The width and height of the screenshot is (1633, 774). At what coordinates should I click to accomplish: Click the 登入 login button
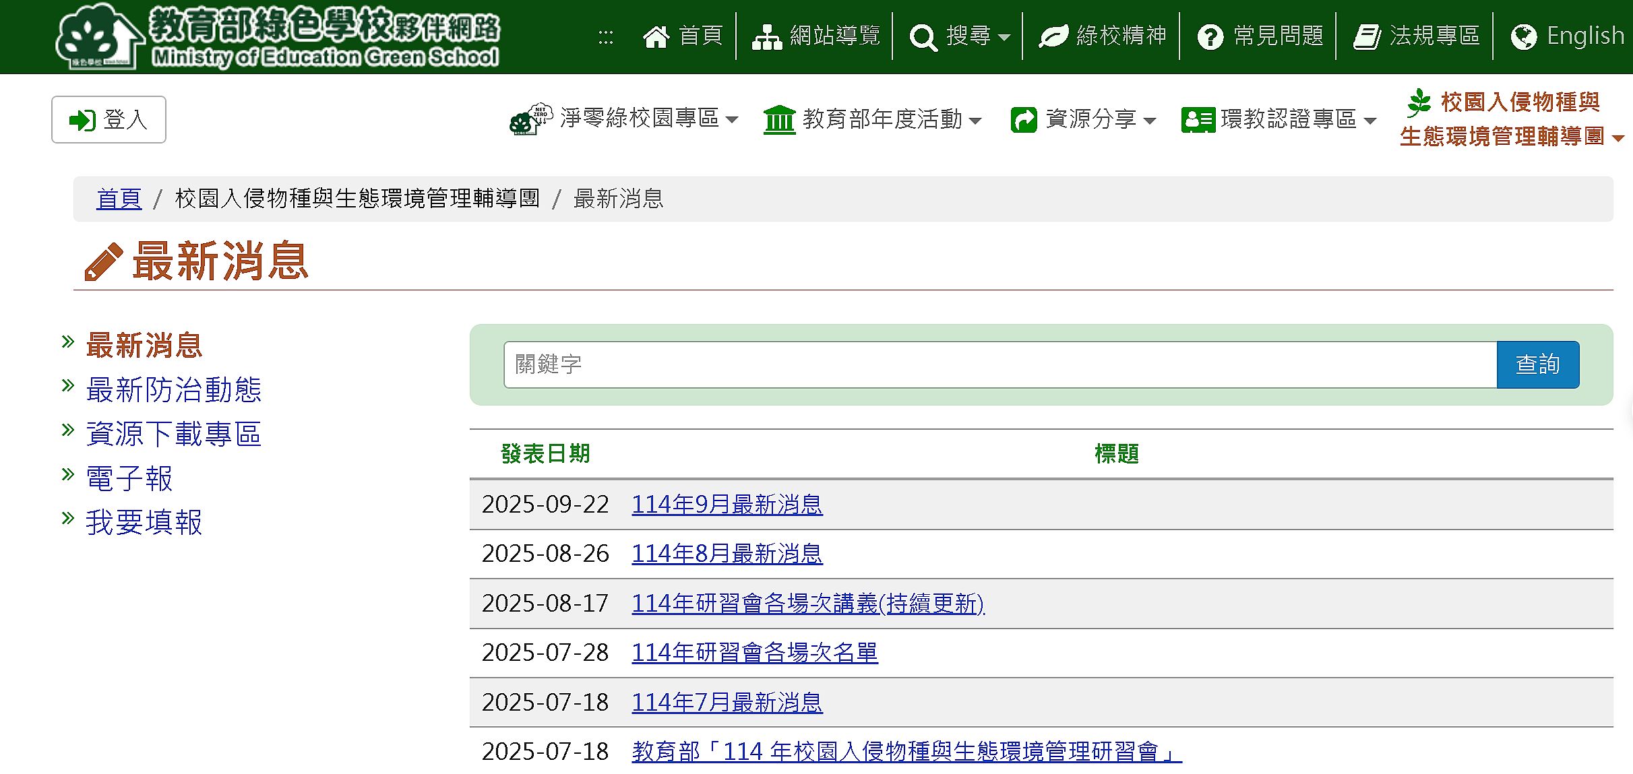click(x=109, y=120)
